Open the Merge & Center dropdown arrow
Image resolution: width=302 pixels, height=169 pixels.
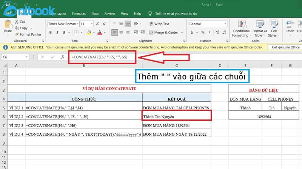[x=182, y=32]
